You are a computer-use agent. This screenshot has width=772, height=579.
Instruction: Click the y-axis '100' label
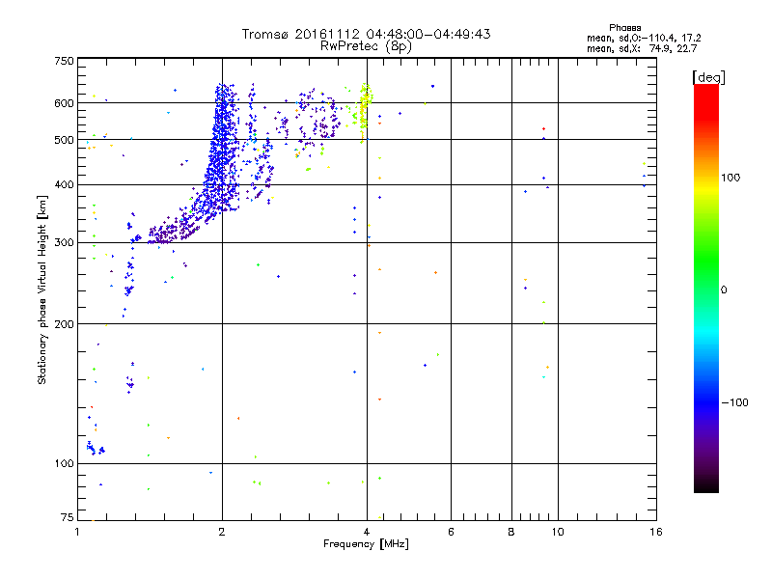click(x=64, y=464)
